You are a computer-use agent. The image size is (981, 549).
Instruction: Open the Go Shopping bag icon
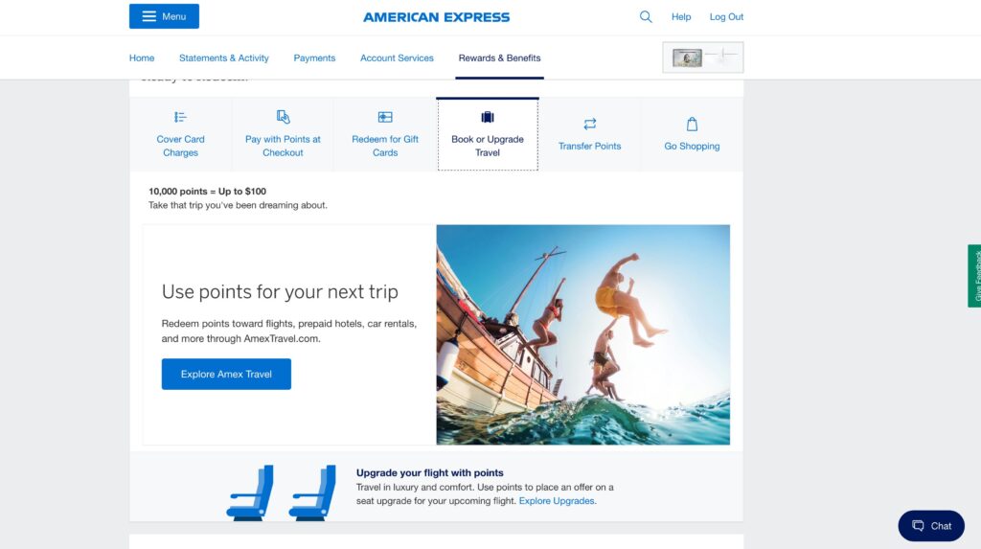692,124
